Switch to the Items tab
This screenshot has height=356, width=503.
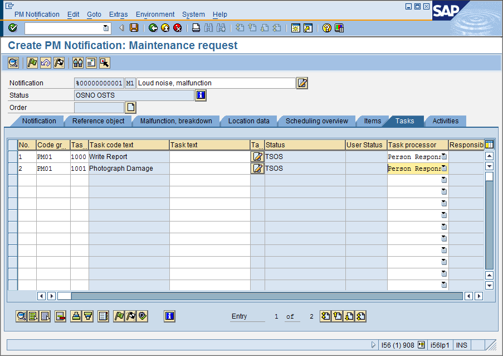tap(373, 121)
